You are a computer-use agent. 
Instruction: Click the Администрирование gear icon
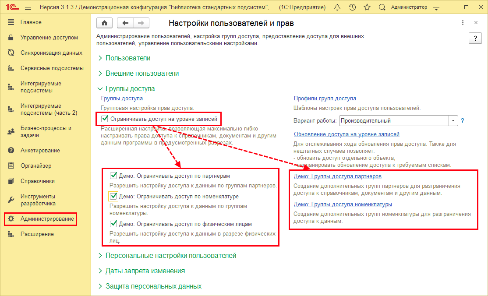click(x=11, y=219)
